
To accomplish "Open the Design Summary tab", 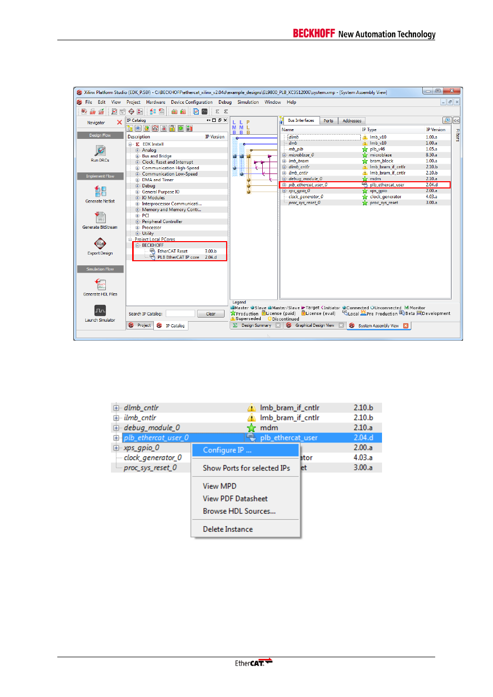I will 256,325.
